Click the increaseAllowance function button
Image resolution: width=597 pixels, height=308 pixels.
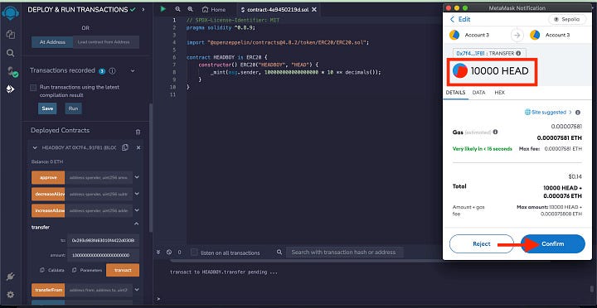click(48, 210)
